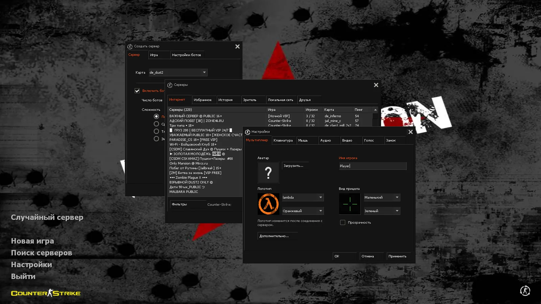Viewport: 541px width, 304px height.
Task: Switch to the Клавиатура settings tab
Action: click(x=284, y=140)
